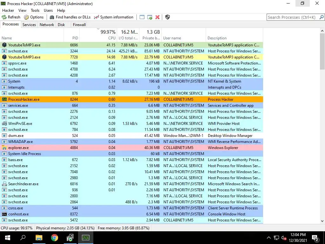325x244 pixels.
Task: Click the magnifier icon in search box
Action: (322, 17)
